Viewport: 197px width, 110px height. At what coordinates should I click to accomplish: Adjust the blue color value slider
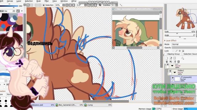point(9,6)
